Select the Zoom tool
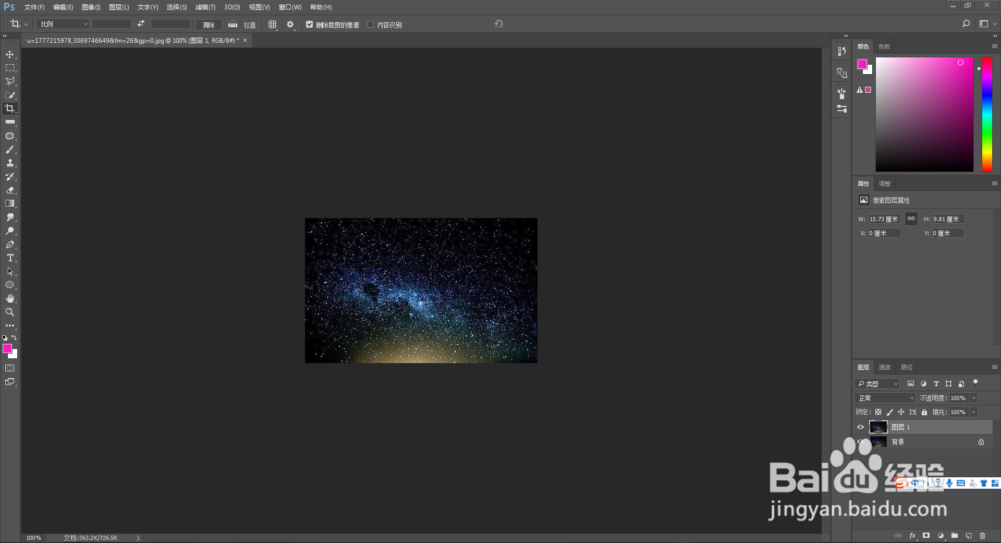 (10, 312)
